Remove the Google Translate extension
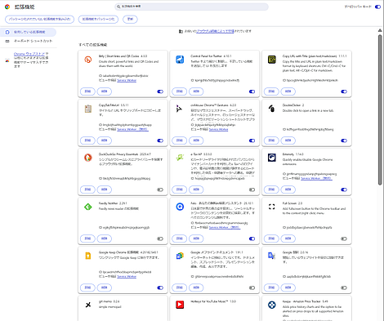This screenshot has height=321, width=384. 288,288
